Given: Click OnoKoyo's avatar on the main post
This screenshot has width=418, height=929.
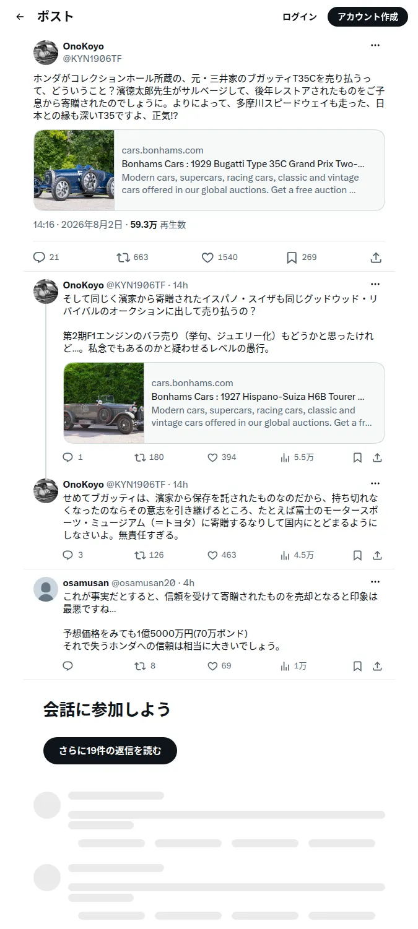Looking at the screenshot, I should pos(46,53).
